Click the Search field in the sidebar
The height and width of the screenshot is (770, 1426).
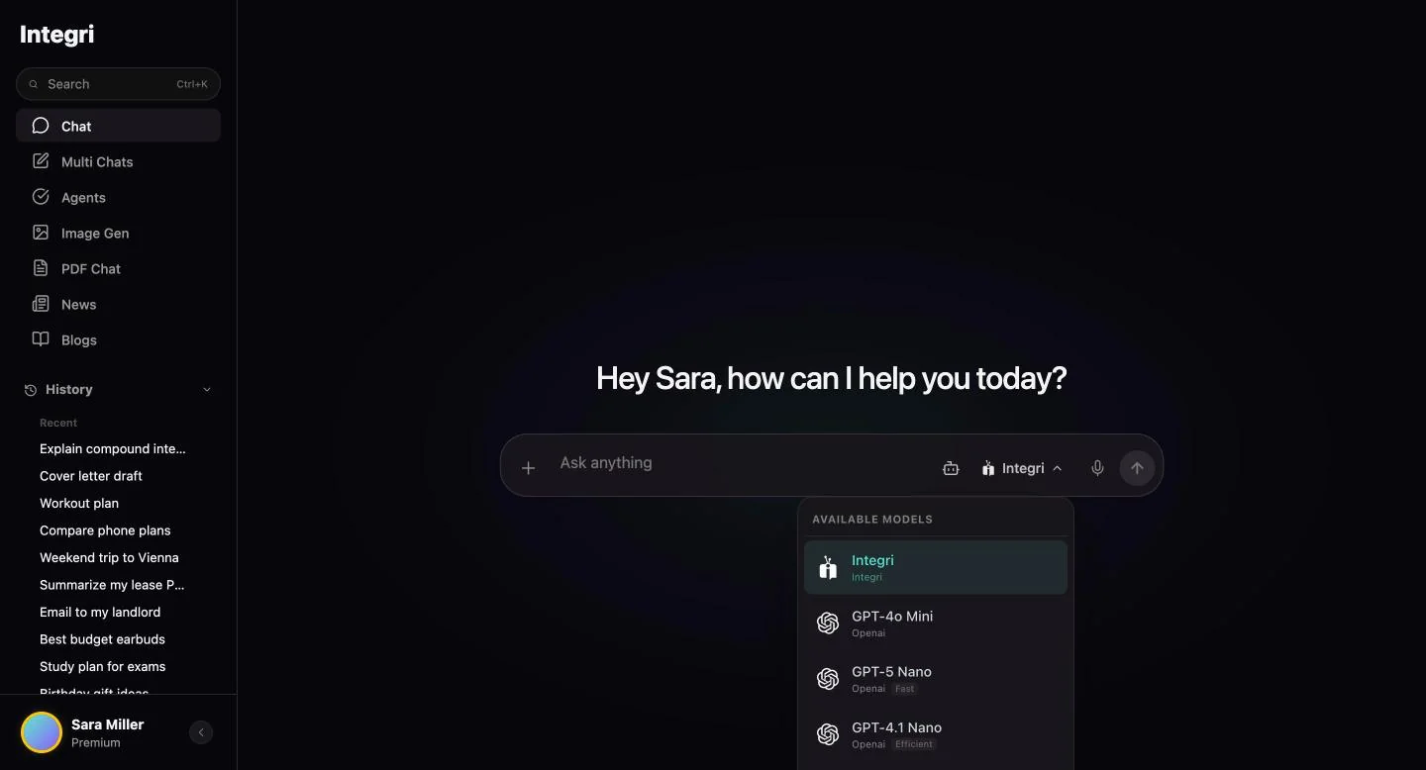point(118,84)
